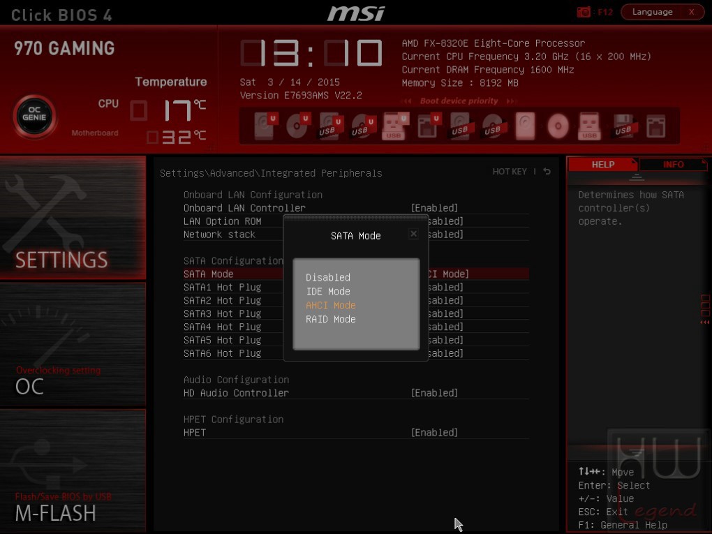Choose RAID Mode in SATA Mode list
The width and height of the screenshot is (712, 534).
point(331,319)
